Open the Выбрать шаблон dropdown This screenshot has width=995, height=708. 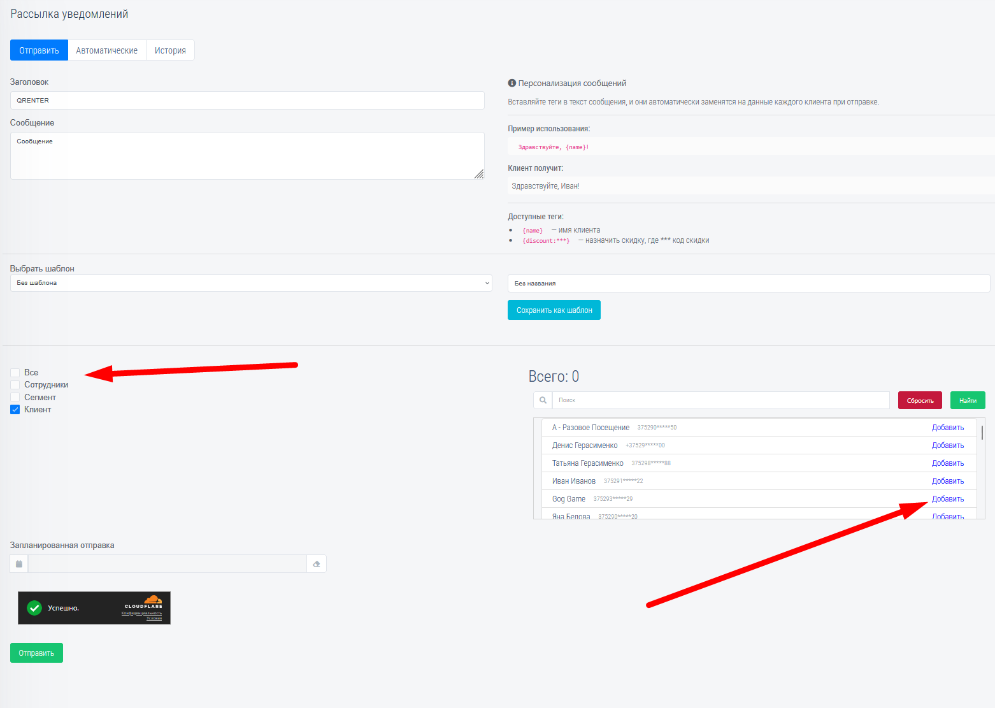coord(251,283)
